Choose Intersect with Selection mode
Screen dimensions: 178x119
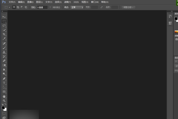click(26, 7)
